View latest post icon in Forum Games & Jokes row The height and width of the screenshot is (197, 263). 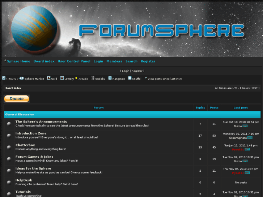(245, 161)
